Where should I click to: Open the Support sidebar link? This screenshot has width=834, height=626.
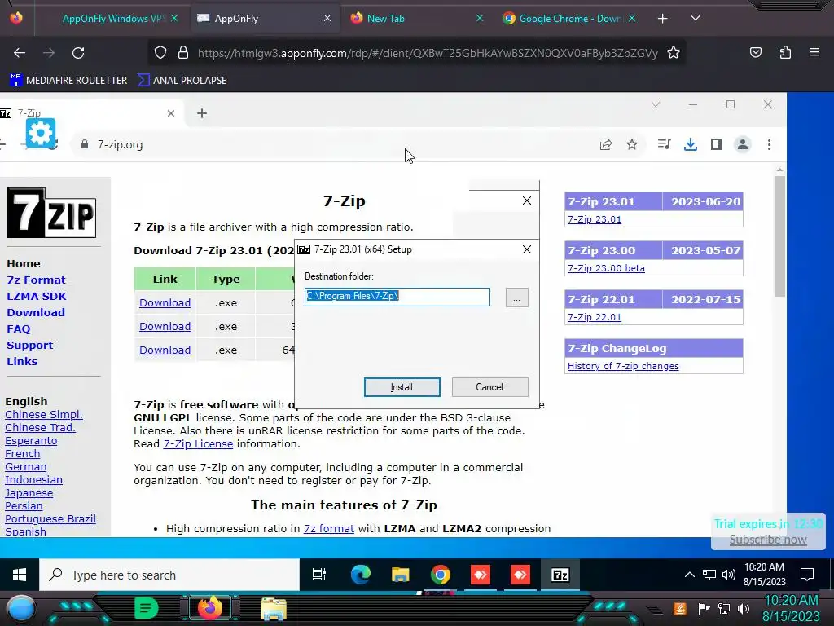tap(30, 345)
